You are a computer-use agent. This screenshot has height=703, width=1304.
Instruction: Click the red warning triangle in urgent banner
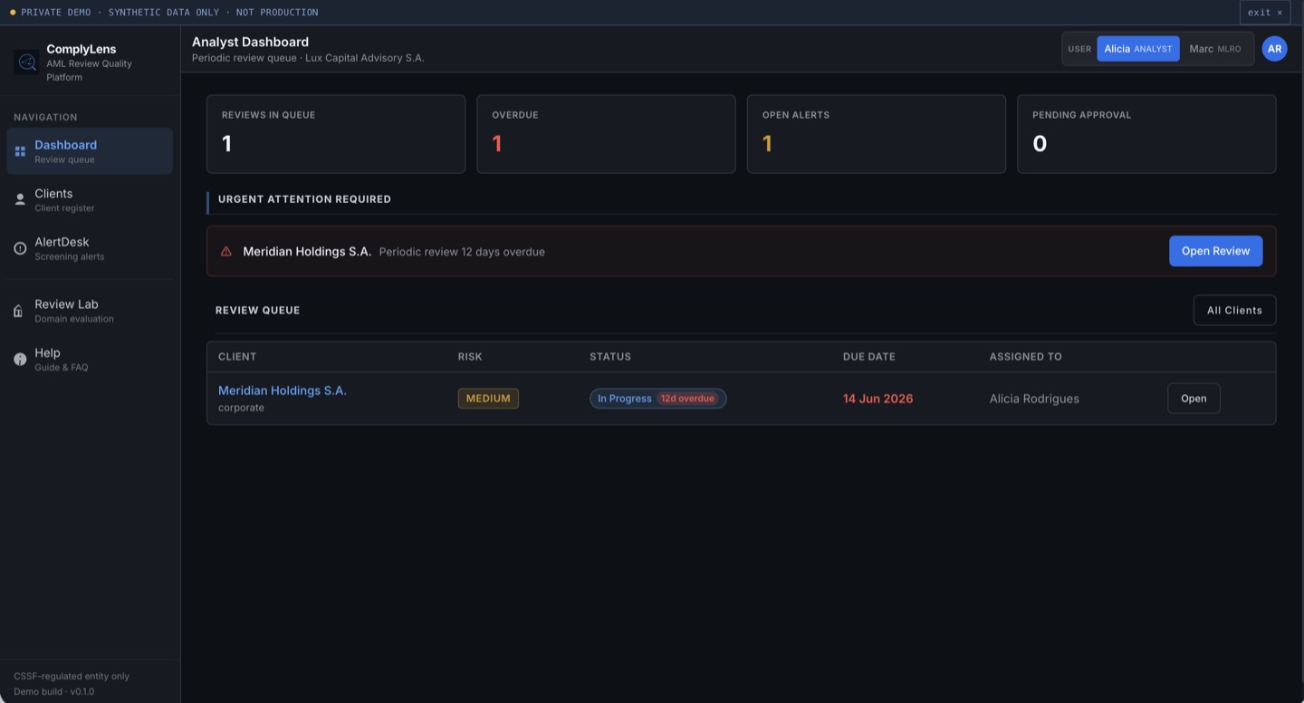coord(226,252)
